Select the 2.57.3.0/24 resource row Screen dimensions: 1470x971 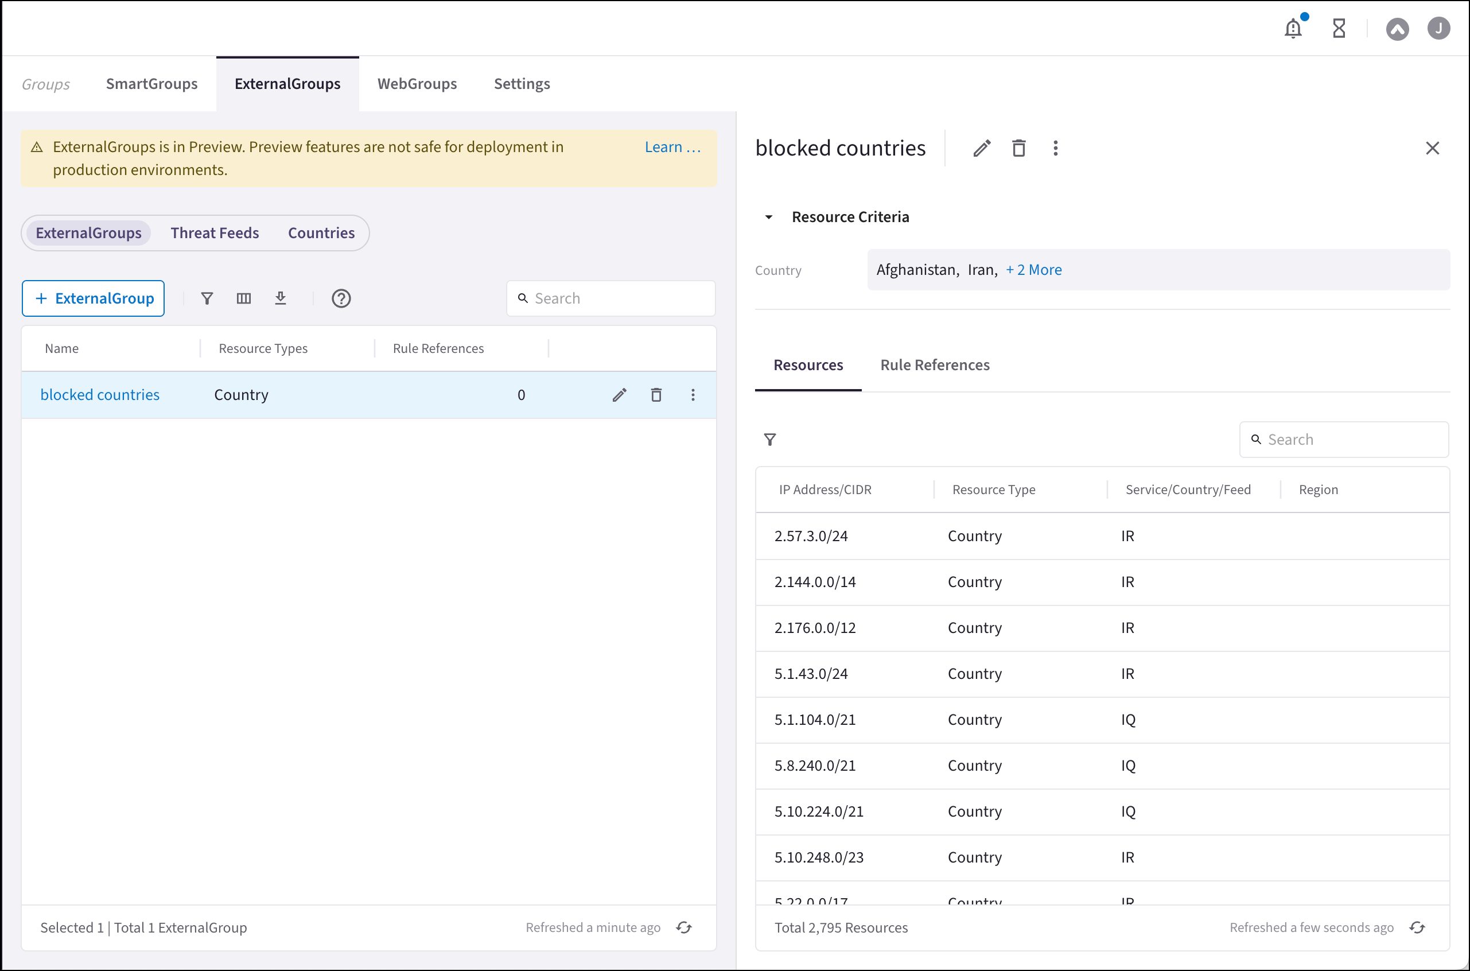coord(1102,536)
